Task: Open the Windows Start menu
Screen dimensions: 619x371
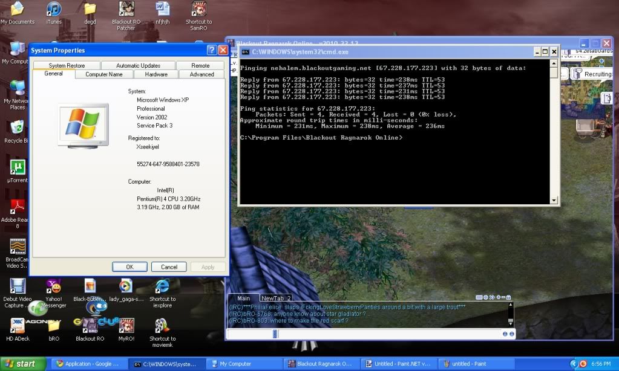Action: pyautogui.click(x=23, y=364)
